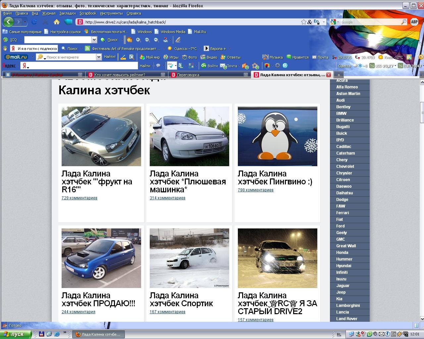Image resolution: width=424 pixels, height=339 pixels.
Task: Open the Файл menu
Action: click(7, 13)
